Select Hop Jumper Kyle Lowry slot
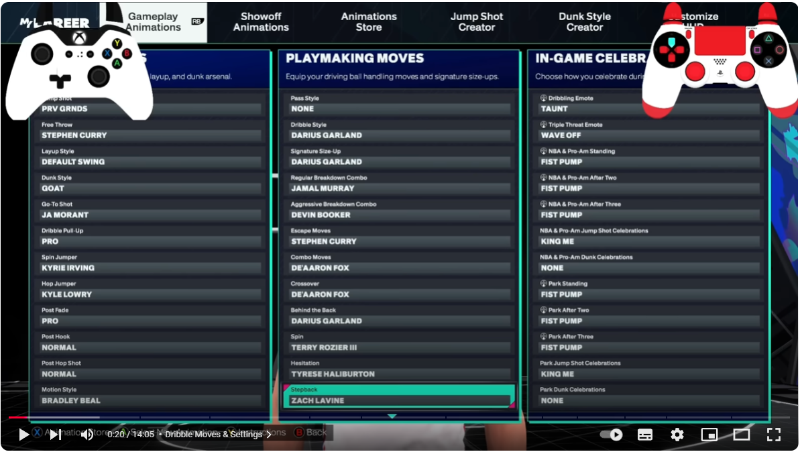This screenshot has width=800, height=452. tap(150, 290)
